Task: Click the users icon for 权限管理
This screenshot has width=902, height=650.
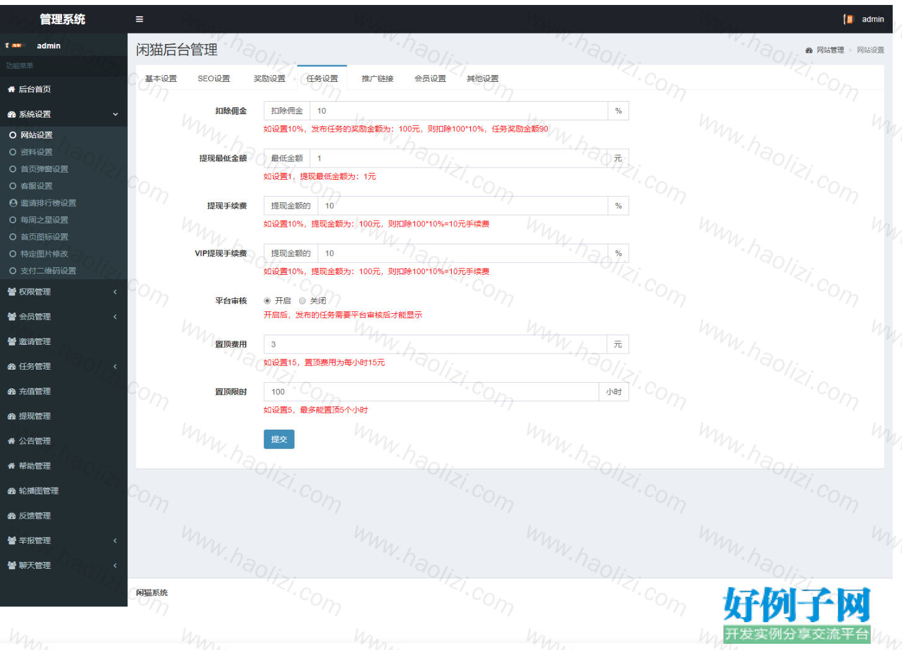Action: (x=11, y=292)
